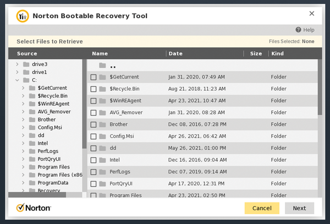Viewport: 330px width, 224px height.
Task: Click 'Dec 08, 2016, 07:28 PM' date cell
Action: (197, 124)
